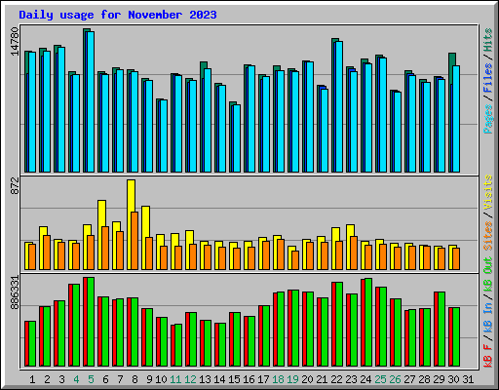Click the day 23 yellow visits bar
Image resolution: width=499 pixels, height=390 pixels.
point(350,247)
